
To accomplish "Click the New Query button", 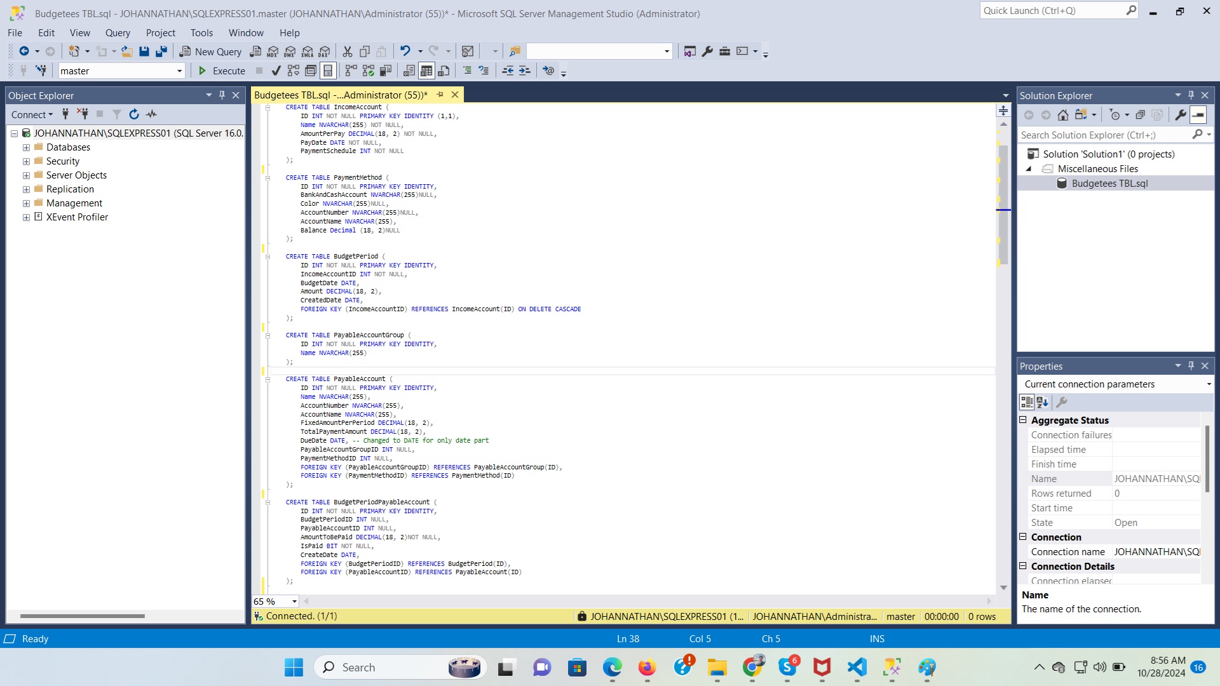I will point(211,51).
